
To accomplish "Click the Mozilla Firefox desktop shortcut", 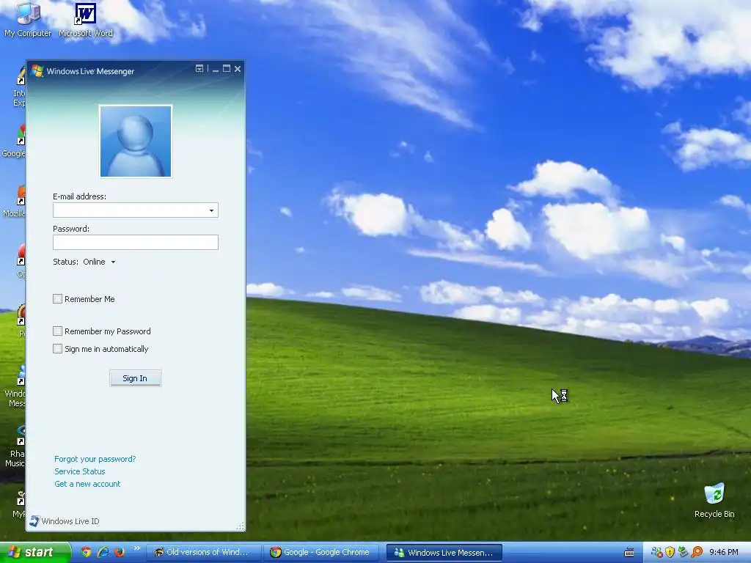I will (13, 201).
